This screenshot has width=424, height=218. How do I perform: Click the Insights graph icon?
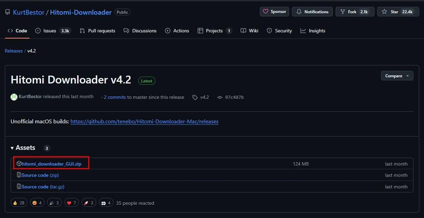303,31
